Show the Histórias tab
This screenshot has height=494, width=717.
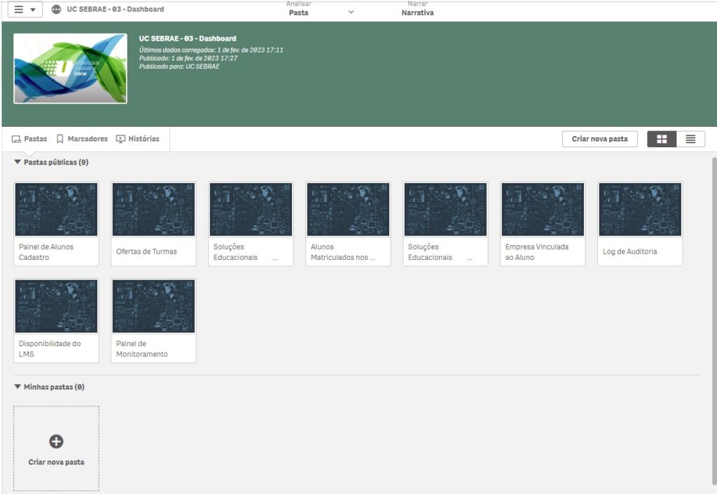pos(137,139)
